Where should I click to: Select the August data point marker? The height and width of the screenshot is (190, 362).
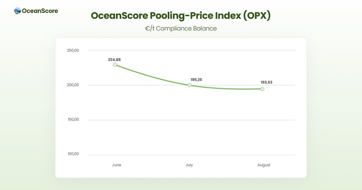coord(262,89)
